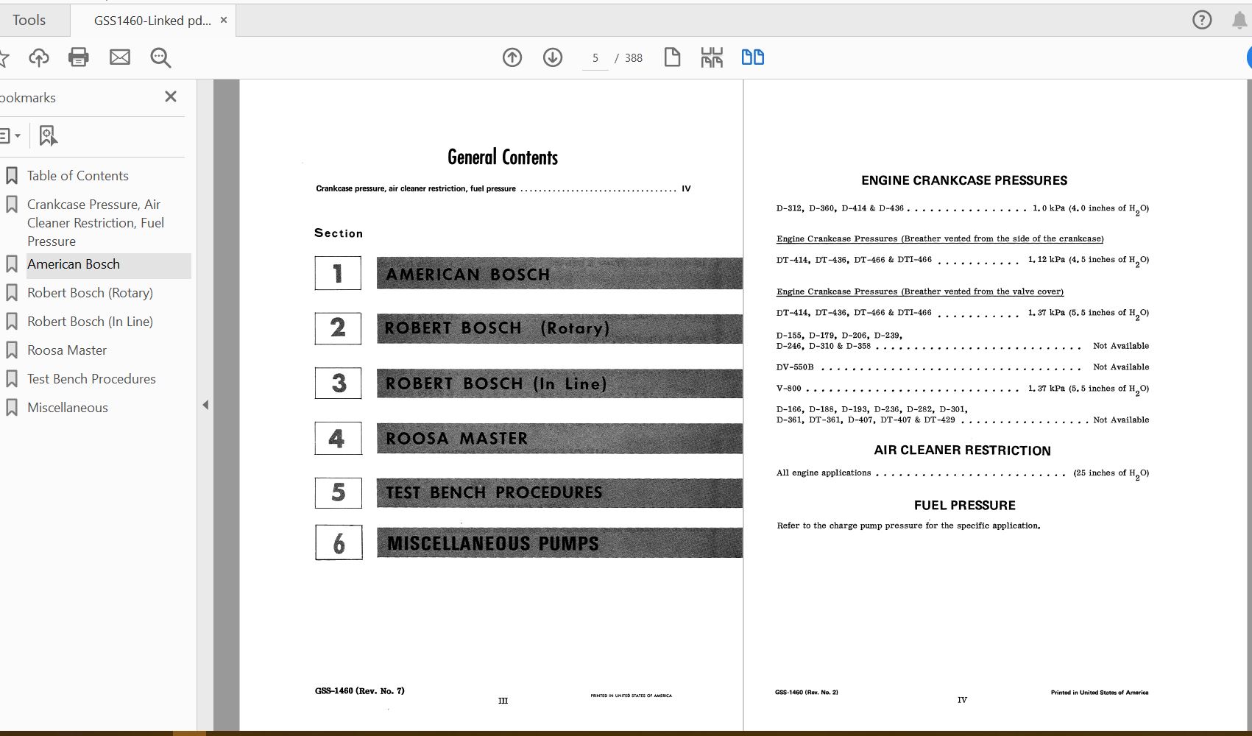Open Crankcase Pressure, Air Cleaner Restriction bookmark
This screenshot has height=736, width=1252.
click(x=96, y=223)
